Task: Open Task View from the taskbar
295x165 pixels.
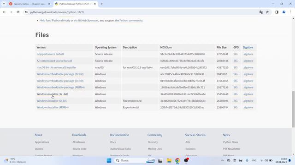Action: tap(160, 160)
